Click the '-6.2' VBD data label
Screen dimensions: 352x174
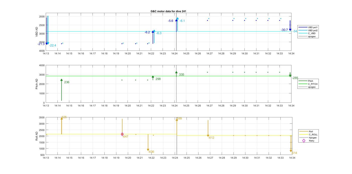point(147,32)
